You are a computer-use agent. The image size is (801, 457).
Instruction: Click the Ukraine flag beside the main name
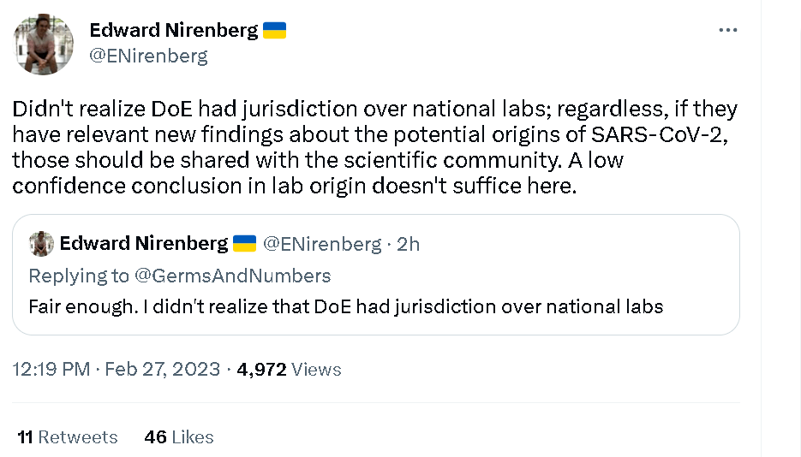pos(274,31)
